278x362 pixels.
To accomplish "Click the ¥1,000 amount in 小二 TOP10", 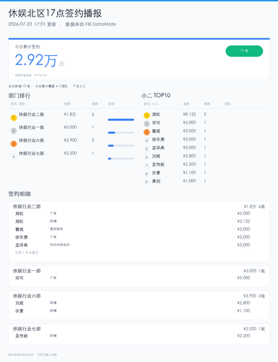I will click(x=190, y=181).
